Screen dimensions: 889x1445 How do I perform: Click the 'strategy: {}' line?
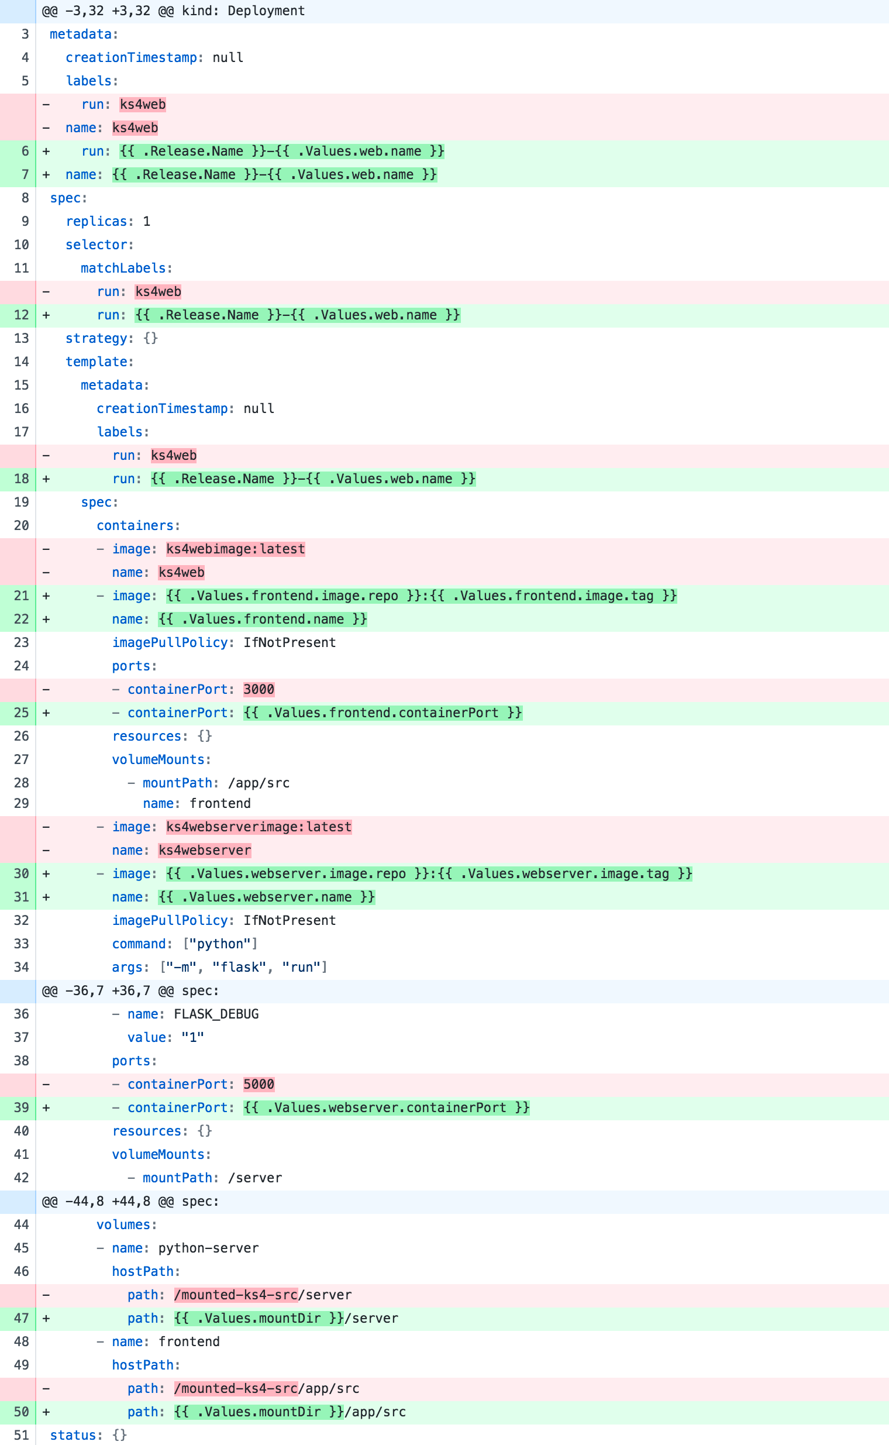pos(462,339)
